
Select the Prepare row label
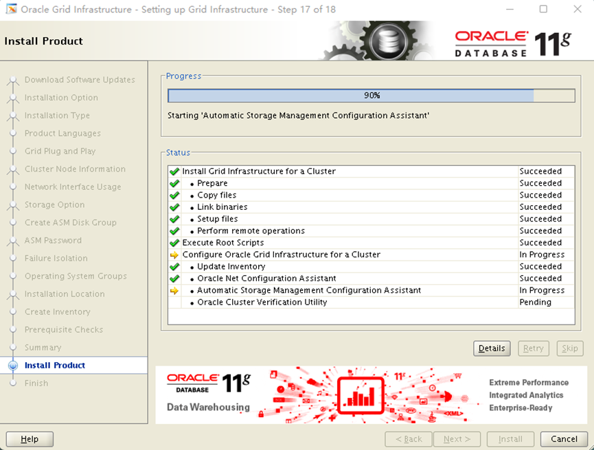click(x=212, y=184)
